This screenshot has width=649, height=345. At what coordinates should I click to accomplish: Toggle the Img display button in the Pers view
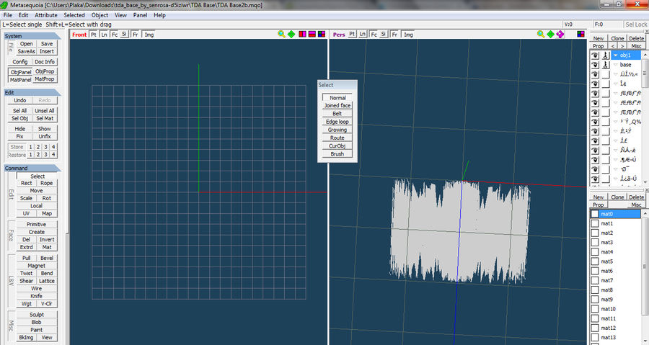click(408, 35)
